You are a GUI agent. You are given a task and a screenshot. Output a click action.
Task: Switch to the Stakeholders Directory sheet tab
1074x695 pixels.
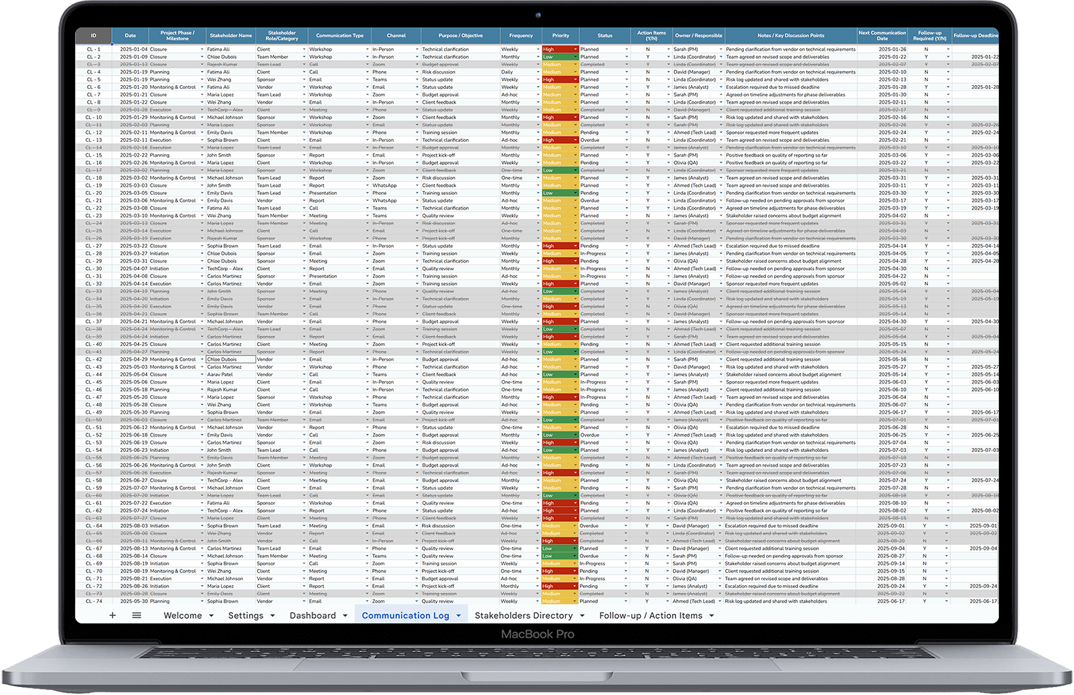[524, 616]
